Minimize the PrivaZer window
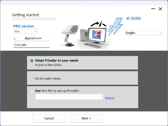The image size is (168, 126). [x=153, y=9]
